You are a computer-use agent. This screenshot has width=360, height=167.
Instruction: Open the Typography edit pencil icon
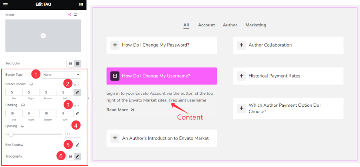(x=77, y=156)
